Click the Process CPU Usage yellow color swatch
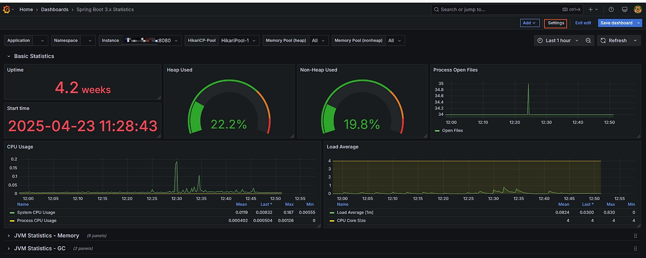 [12, 221]
